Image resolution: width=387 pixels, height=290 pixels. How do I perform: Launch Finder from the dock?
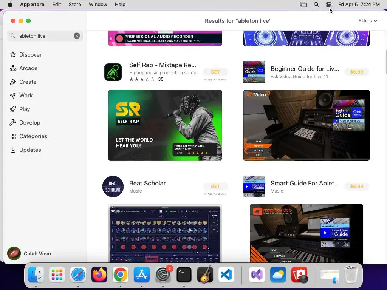pyautogui.click(x=36, y=275)
